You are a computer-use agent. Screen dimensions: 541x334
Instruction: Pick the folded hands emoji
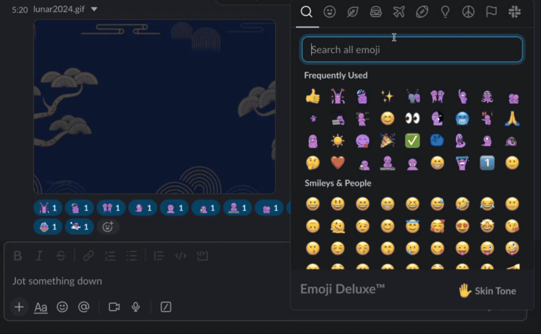(x=512, y=118)
